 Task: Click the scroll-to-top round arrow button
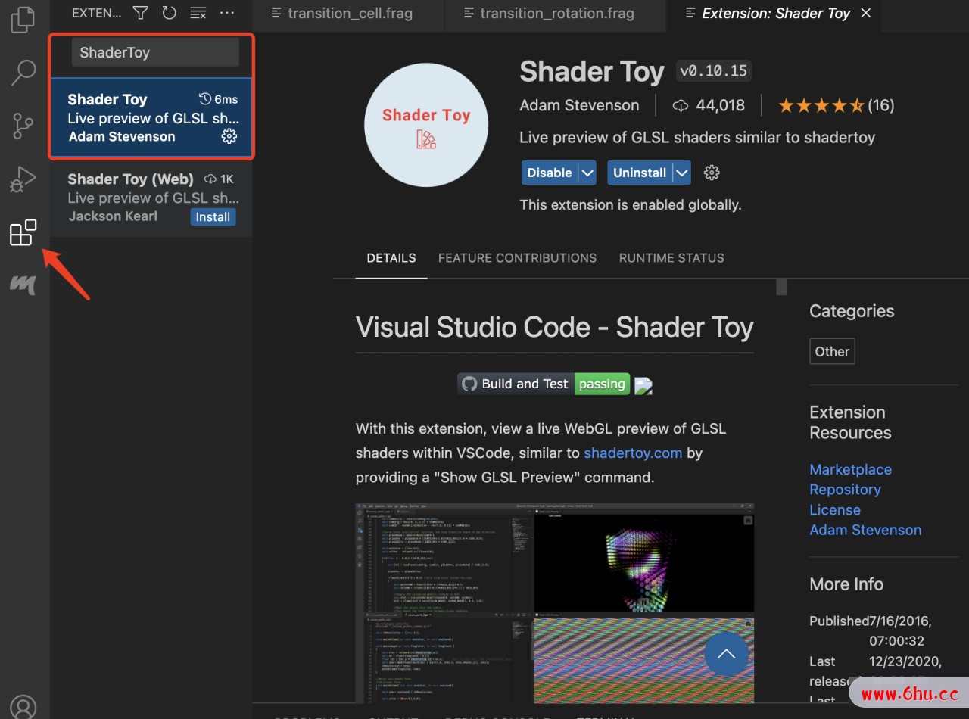(x=726, y=654)
